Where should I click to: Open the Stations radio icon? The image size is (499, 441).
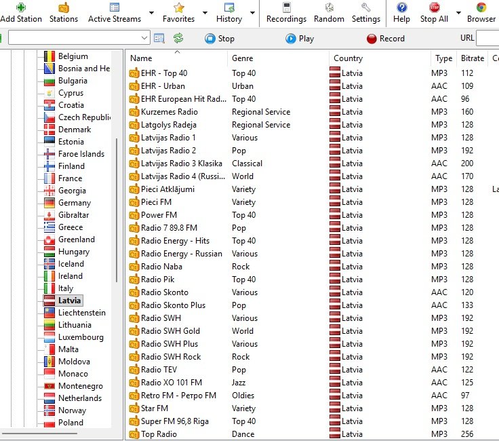(x=64, y=7)
